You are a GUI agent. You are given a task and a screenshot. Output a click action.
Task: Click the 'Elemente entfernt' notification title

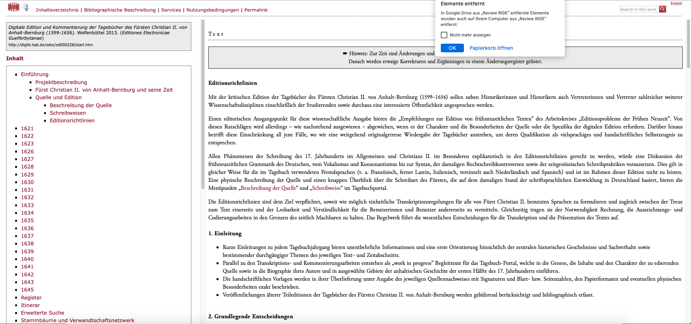coord(463,4)
